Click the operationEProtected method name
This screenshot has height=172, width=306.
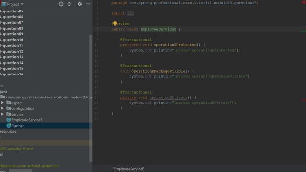coord(175,45)
